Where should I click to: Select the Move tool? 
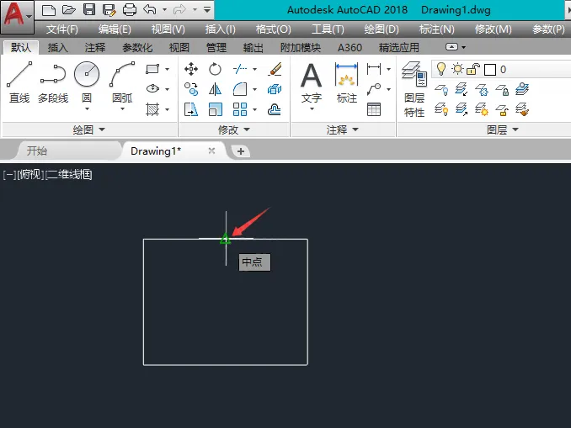pyautogui.click(x=191, y=69)
